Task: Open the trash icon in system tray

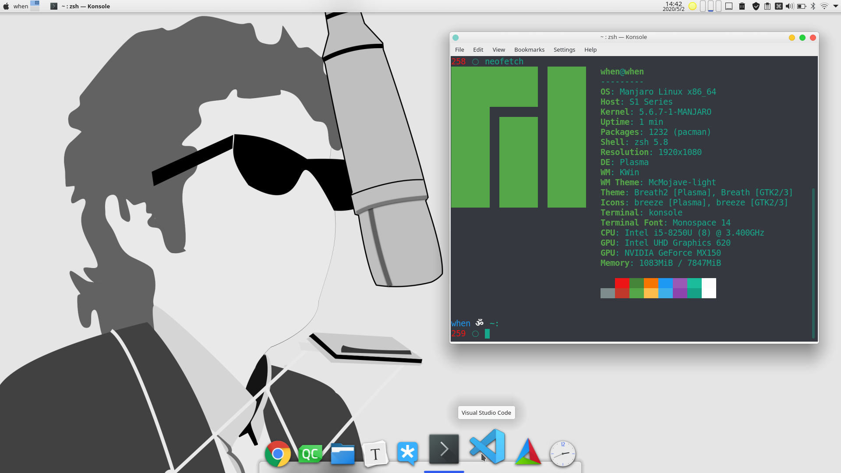Action: coord(742,6)
